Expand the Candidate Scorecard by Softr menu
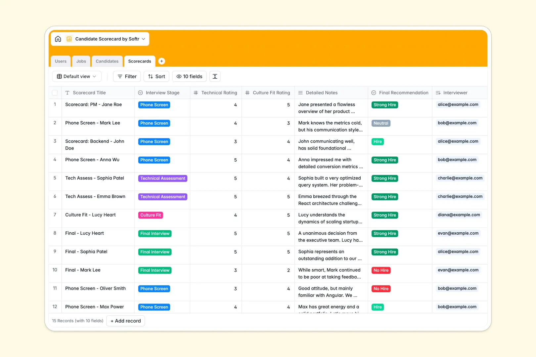This screenshot has width=536, height=357. 144,39
